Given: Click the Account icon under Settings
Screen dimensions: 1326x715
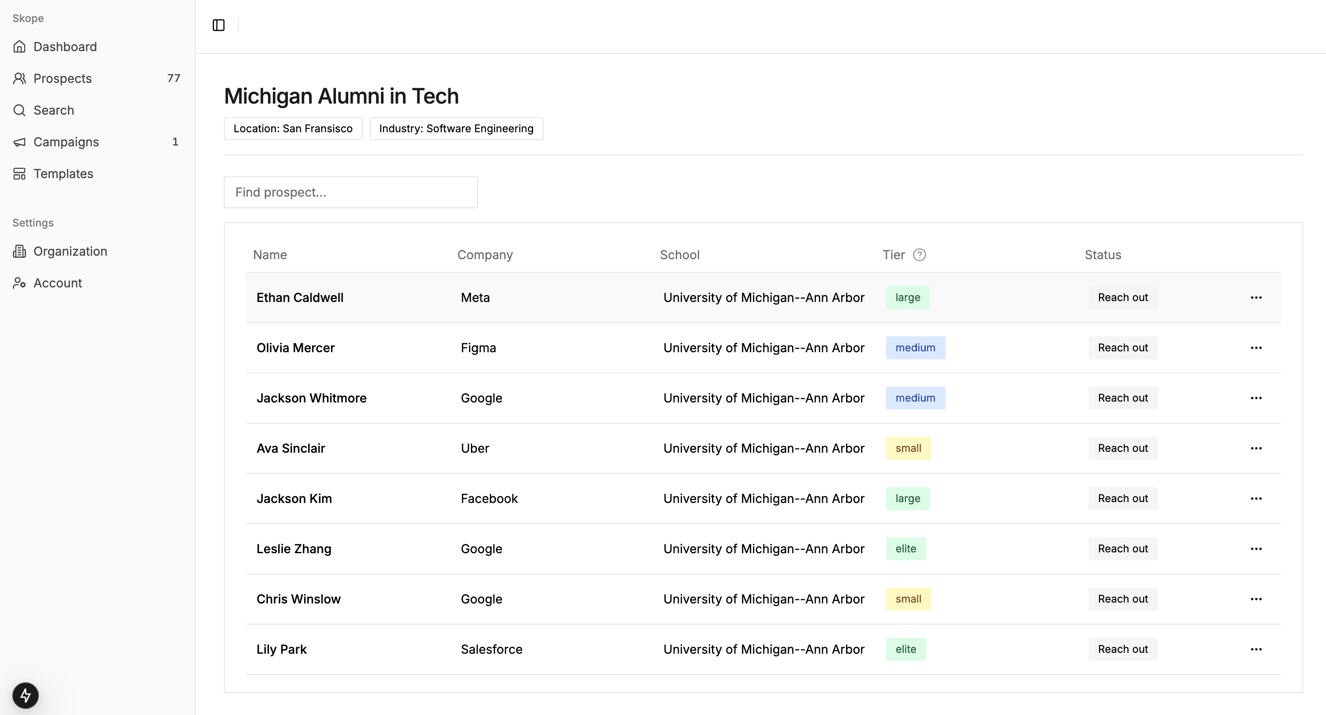Looking at the screenshot, I should [x=19, y=283].
